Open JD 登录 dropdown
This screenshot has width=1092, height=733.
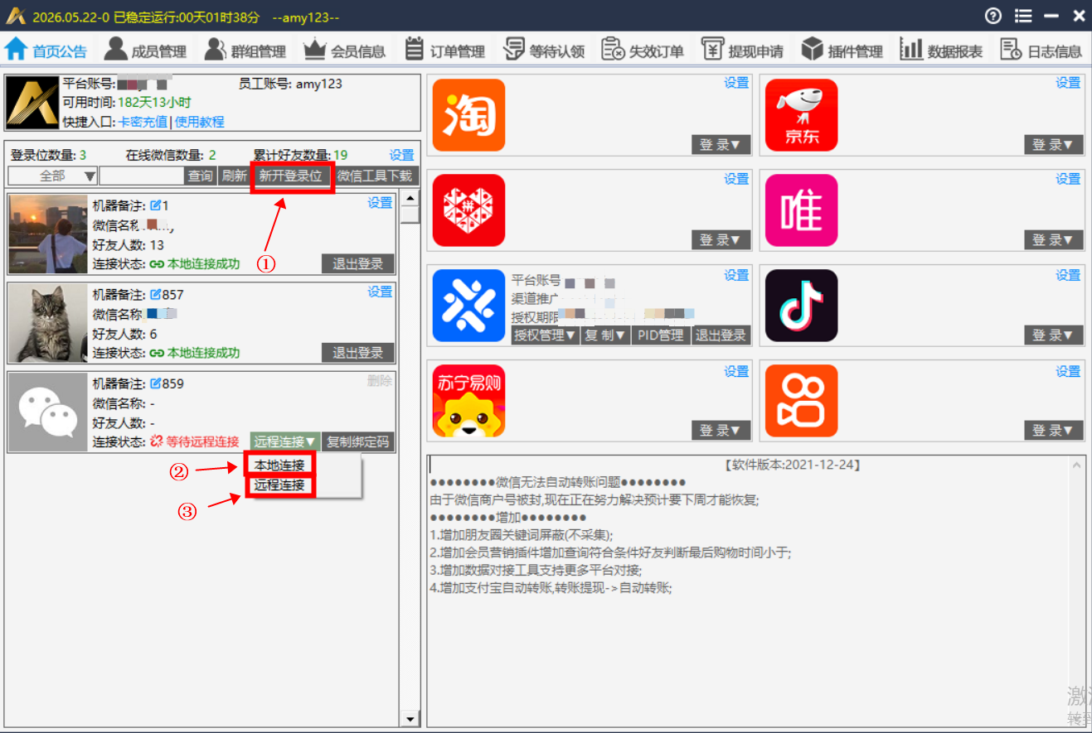click(x=1053, y=145)
